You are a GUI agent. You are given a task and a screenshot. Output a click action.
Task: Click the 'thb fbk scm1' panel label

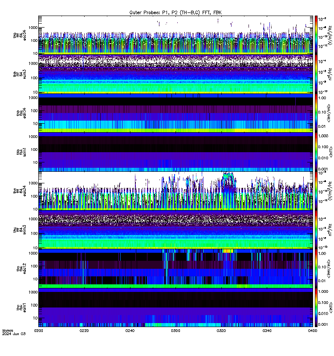[21, 152]
